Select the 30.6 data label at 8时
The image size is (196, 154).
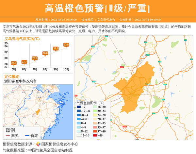pyautogui.click(x=45, y=53)
